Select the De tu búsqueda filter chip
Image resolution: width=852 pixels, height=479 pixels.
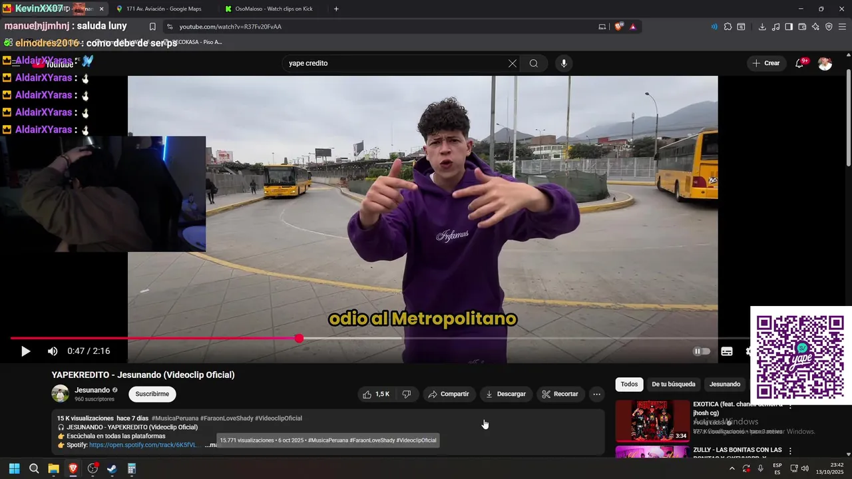pyautogui.click(x=673, y=384)
